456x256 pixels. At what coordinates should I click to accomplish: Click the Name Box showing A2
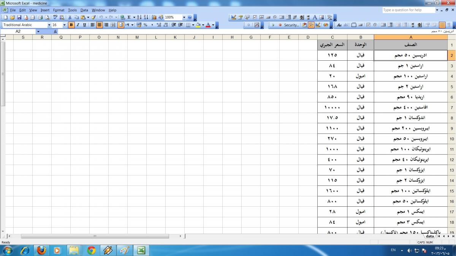pos(18,31)
